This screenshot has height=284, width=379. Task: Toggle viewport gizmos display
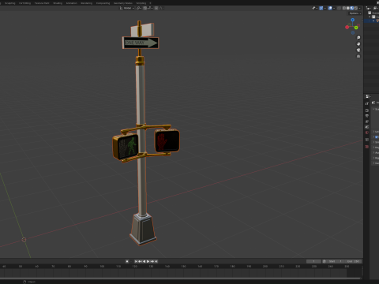321,8
